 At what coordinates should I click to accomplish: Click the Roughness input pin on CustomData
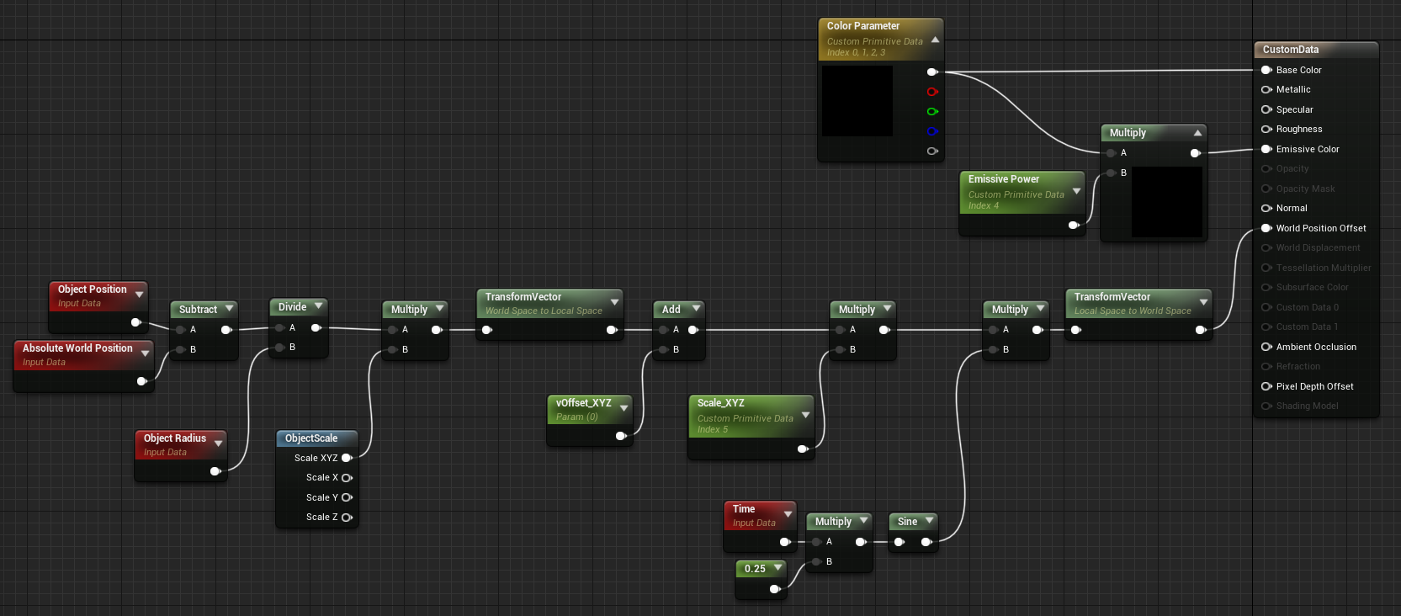point(1266,129)
